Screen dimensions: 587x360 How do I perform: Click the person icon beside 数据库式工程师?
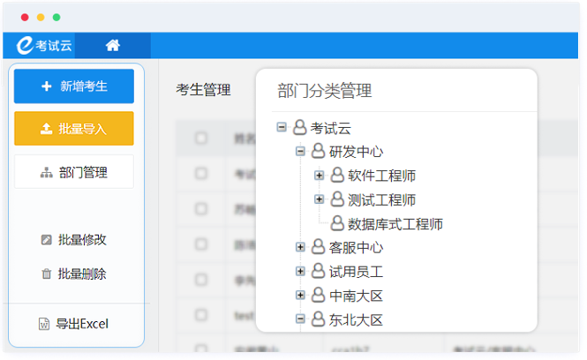click(336, 224)
